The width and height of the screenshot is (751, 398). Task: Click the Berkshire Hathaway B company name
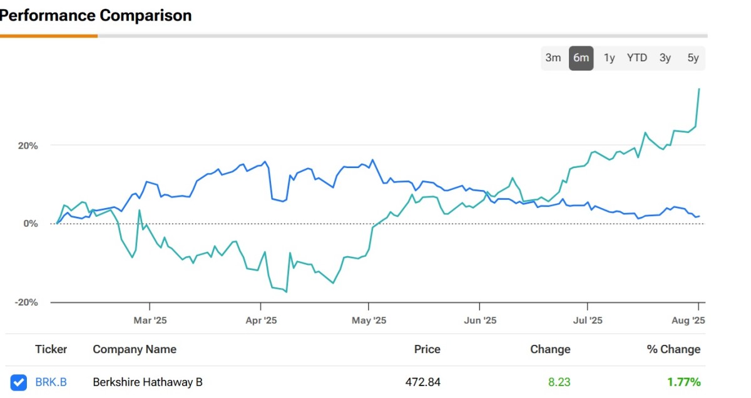coord(148,382)
